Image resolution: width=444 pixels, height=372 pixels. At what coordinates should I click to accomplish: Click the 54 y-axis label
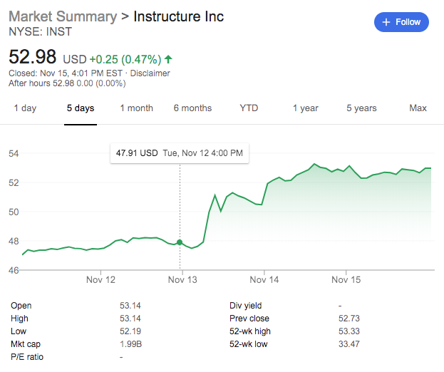point(14,154)
